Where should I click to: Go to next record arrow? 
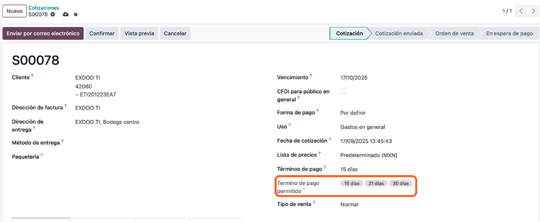pos(533,11)
